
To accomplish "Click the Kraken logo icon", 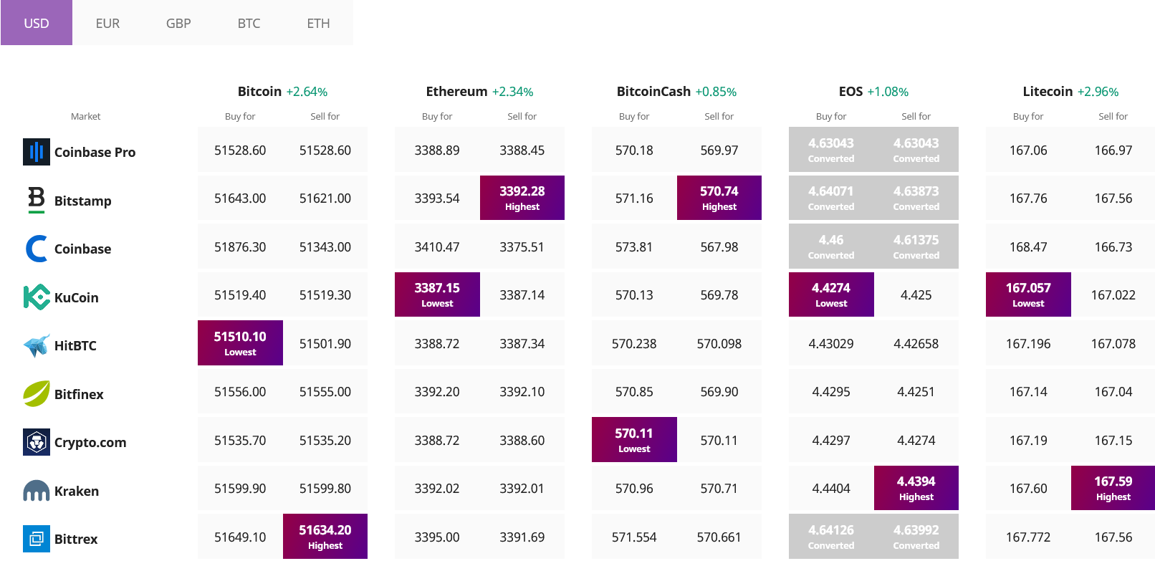I will pyautogui.click(x=37, y=491).
